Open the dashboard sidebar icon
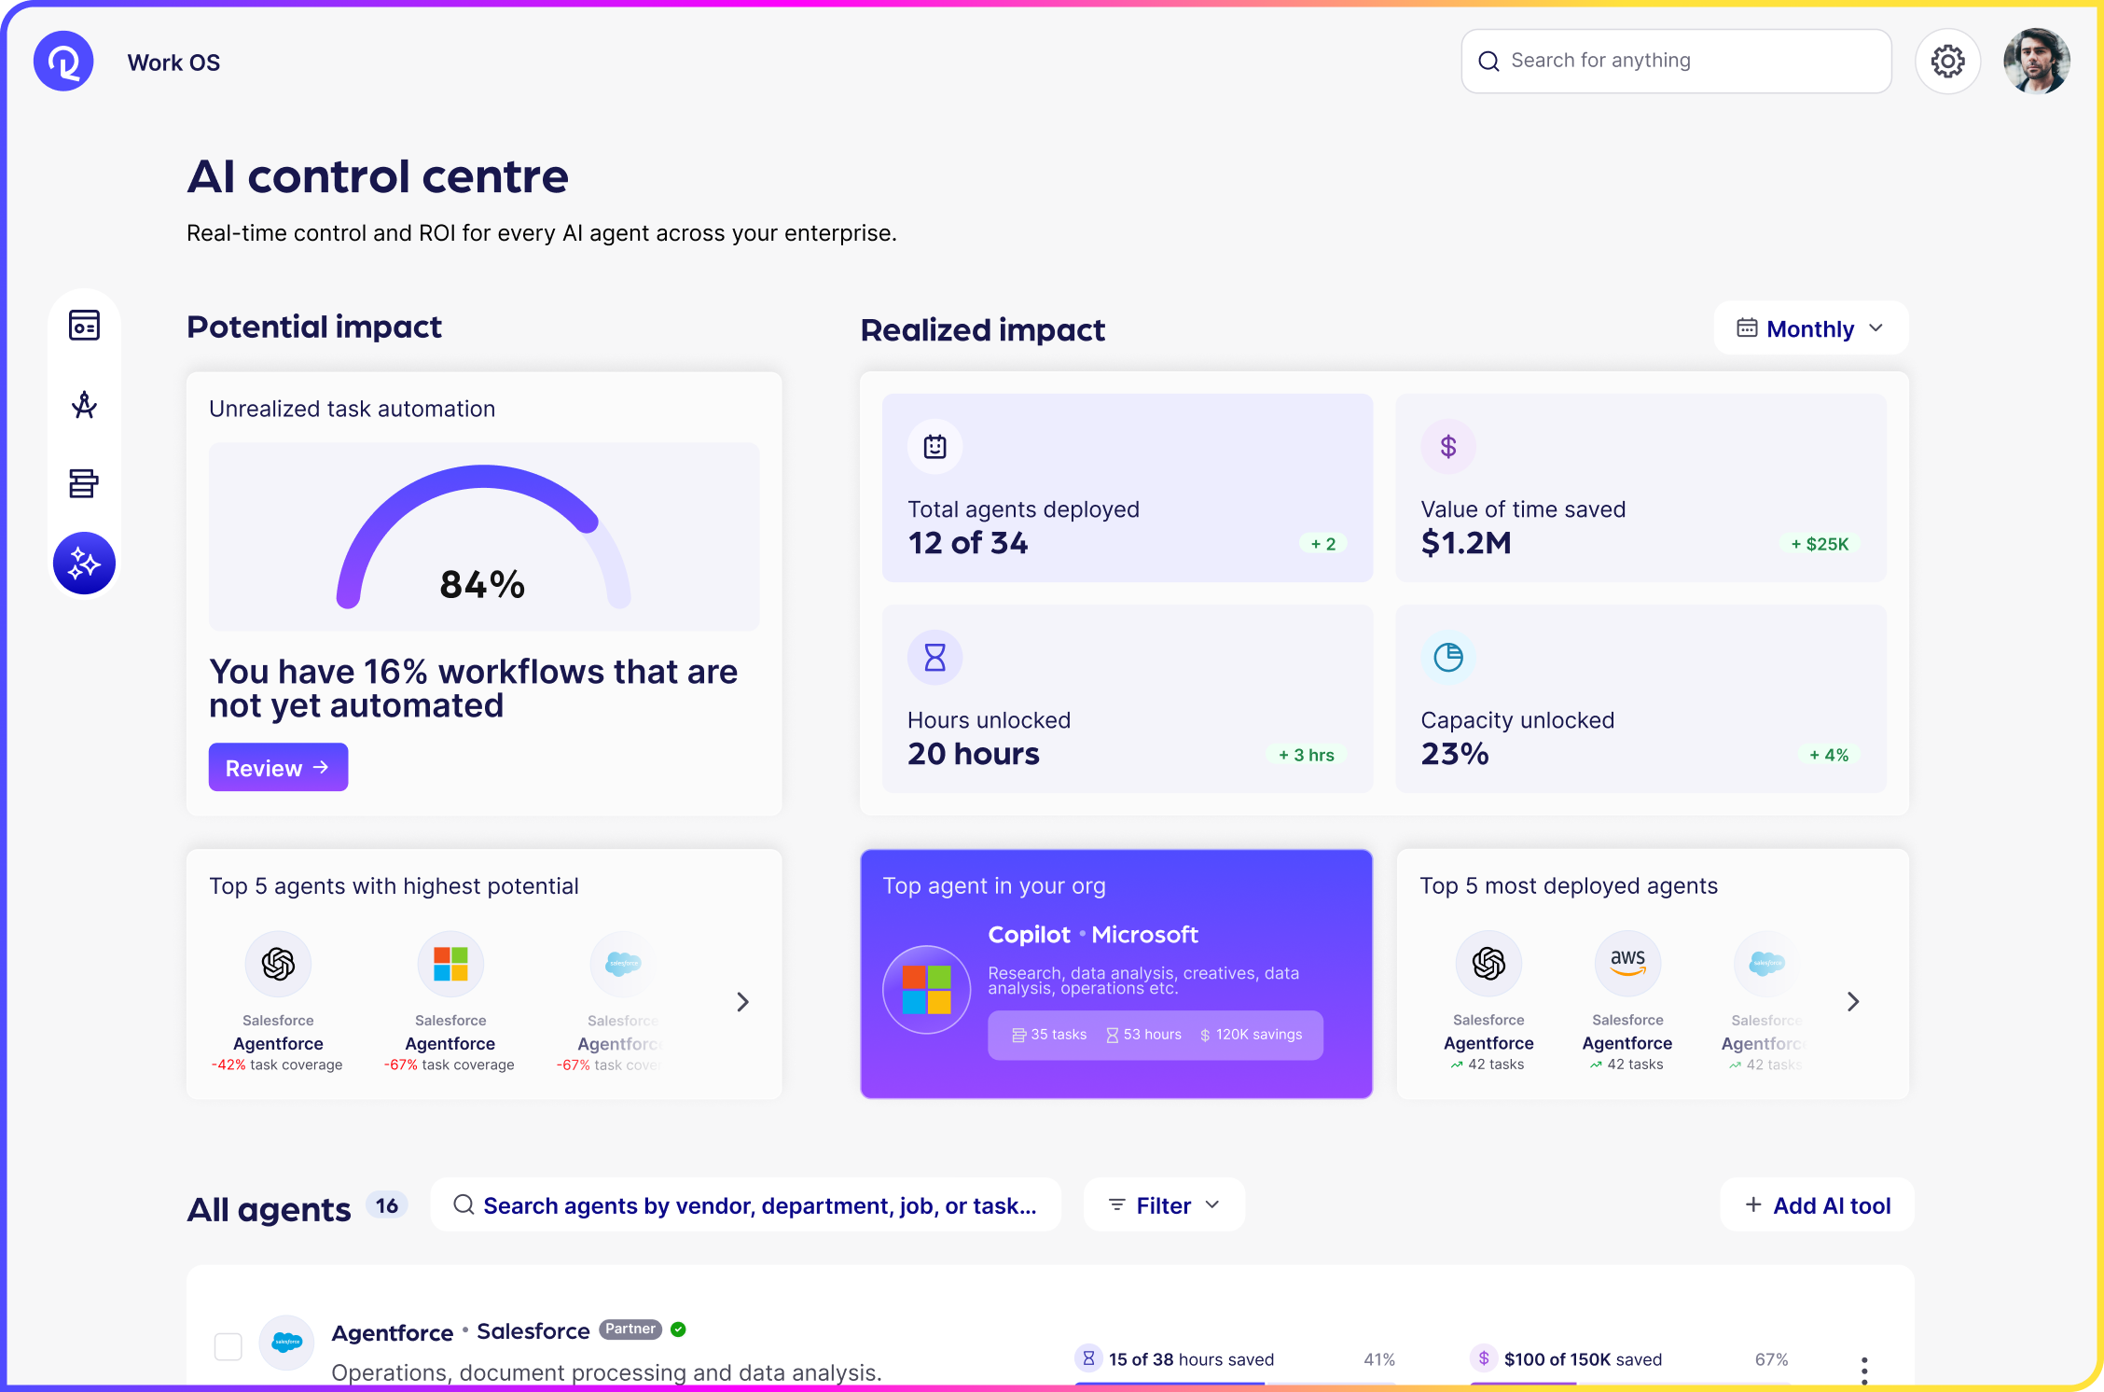The width and height of the screenshot is (2104, 1392). [x=84, y=326]
